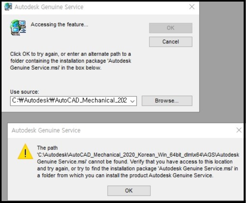Click the error dialog's Autodesk Genuine Service title
Viewport: 246px width, 203px height.
tap(46, 130)
